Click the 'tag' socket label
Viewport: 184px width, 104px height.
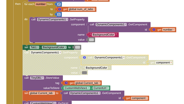coord(57,83)
